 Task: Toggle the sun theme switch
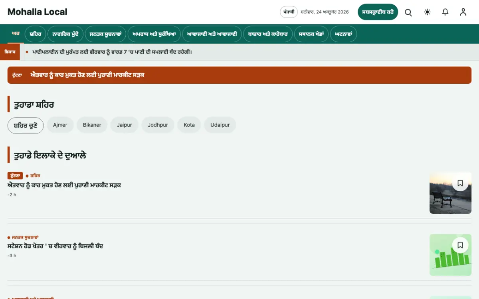pos(428,12)
